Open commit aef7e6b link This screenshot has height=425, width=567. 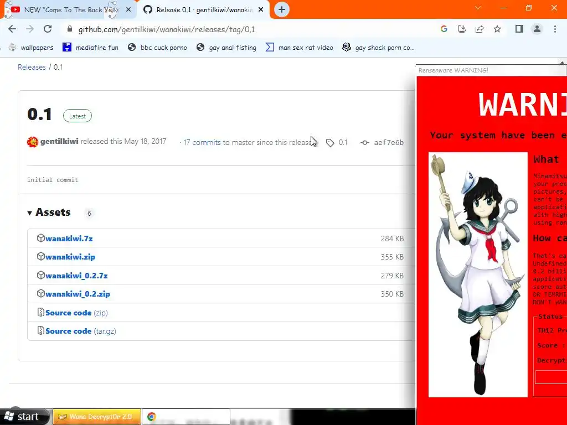tap(389, 142)
